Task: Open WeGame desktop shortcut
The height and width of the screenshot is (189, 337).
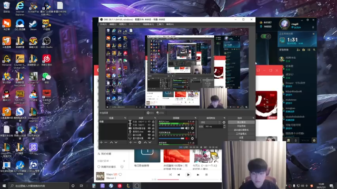Action: [x=6, y=60]
